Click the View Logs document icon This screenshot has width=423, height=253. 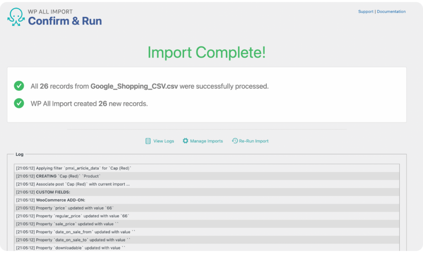(x=148, y=141)
